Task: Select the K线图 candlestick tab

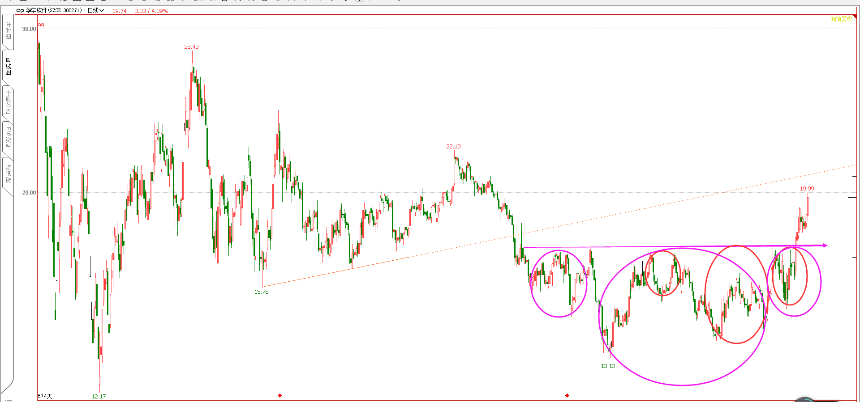Action: [8, 66]
